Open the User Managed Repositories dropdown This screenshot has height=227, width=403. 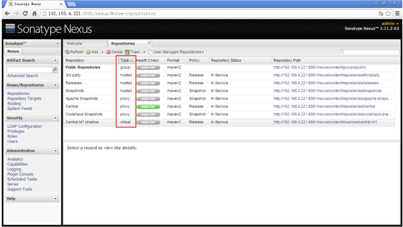176,52
